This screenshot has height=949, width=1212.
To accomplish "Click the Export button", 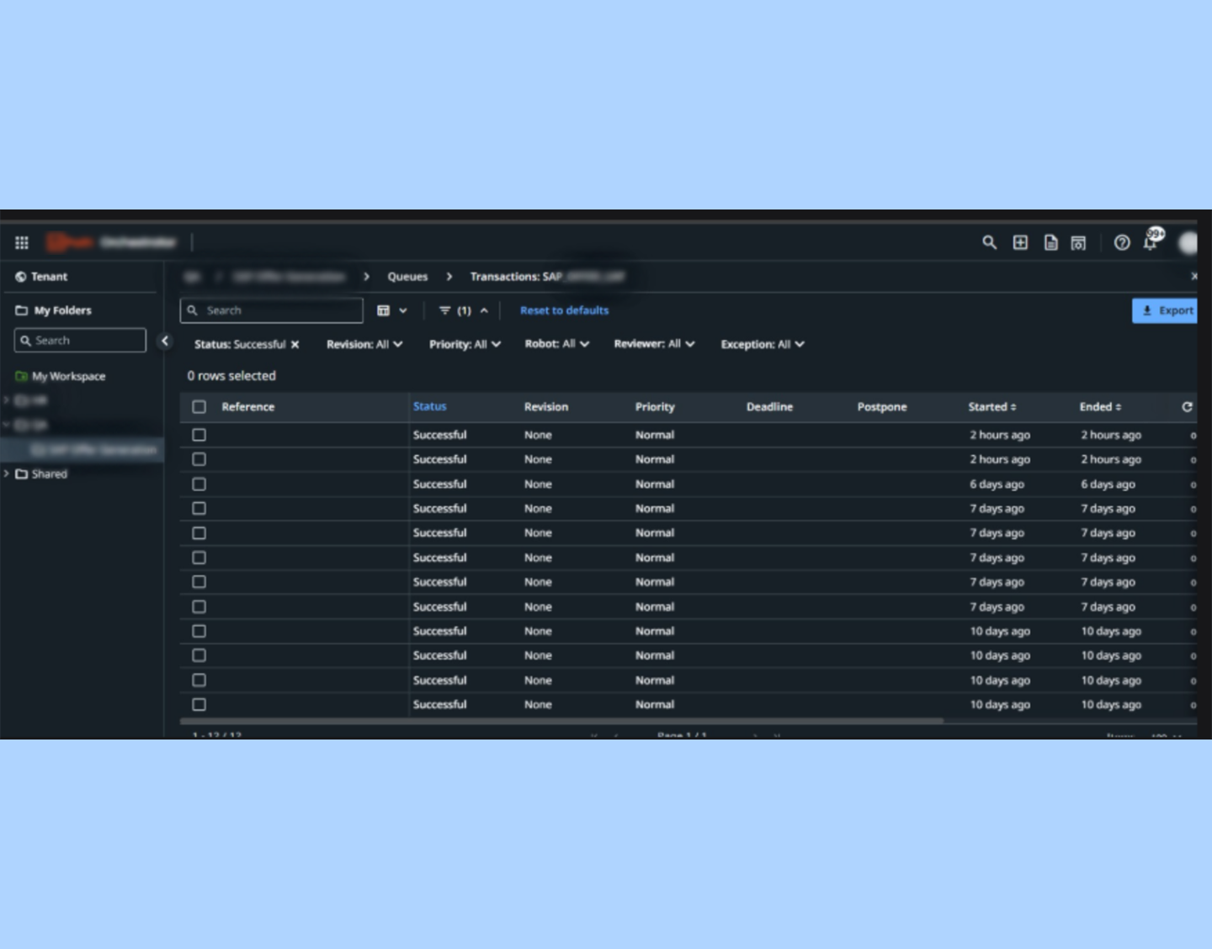I will tap(1166, 310).
